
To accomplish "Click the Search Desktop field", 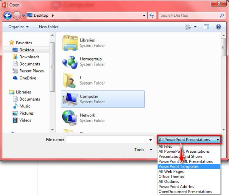I will coord(193,16).
